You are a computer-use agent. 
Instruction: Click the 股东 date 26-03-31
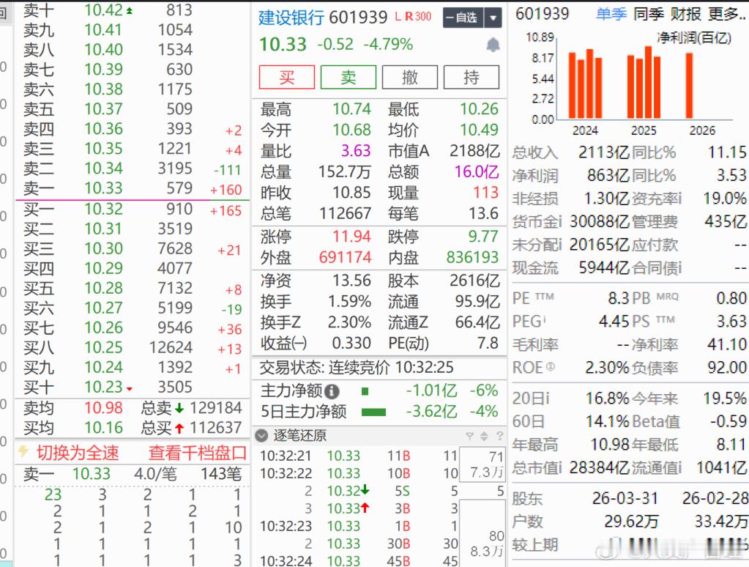click(625, 498)
